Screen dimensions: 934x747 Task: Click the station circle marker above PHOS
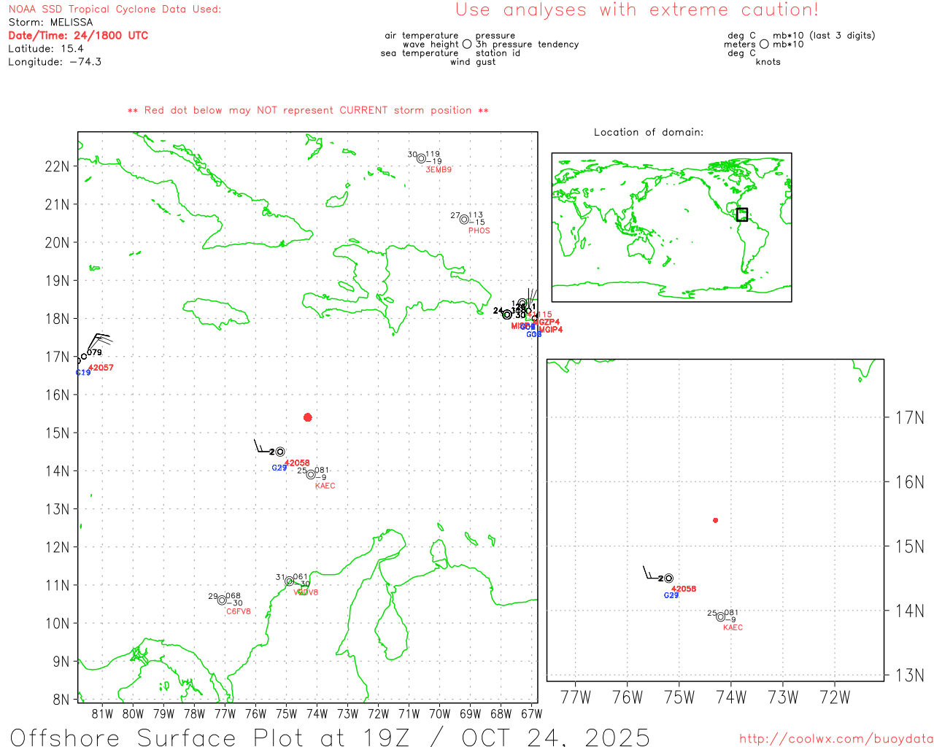point(464,220)
